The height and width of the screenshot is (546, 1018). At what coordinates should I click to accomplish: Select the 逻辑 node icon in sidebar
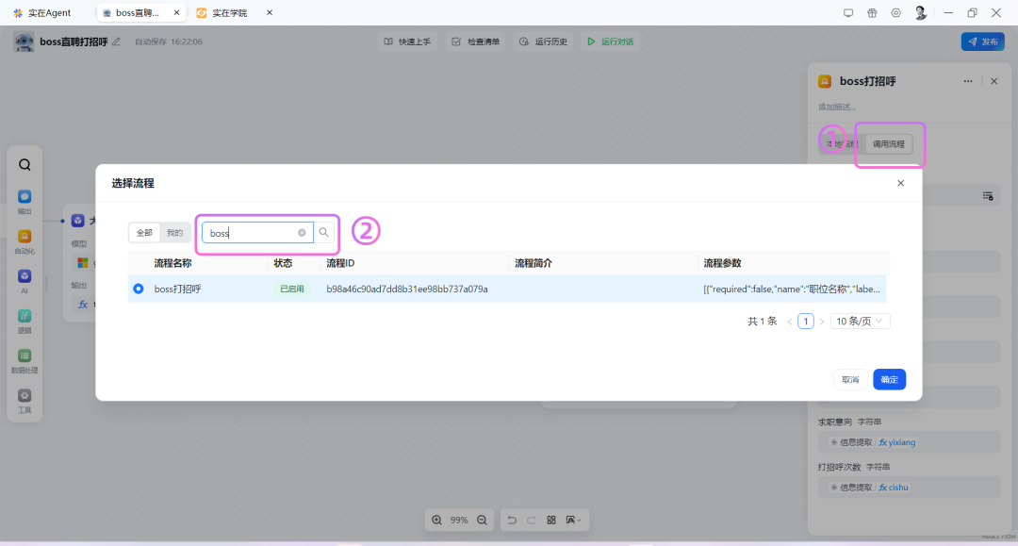(x=25, y=316)
